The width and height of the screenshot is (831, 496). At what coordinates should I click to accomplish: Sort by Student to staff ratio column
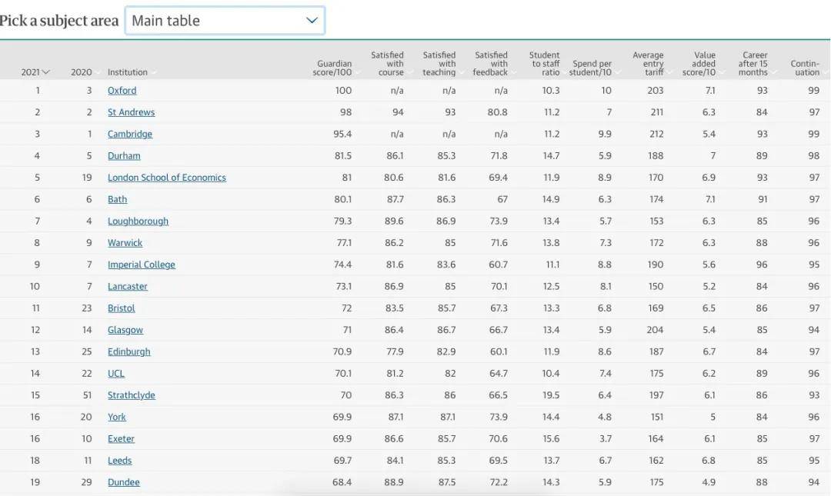544,64
